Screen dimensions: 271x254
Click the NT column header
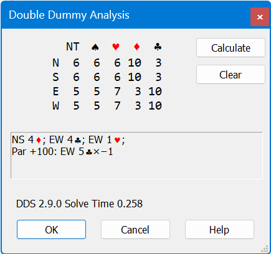(73, 47)
